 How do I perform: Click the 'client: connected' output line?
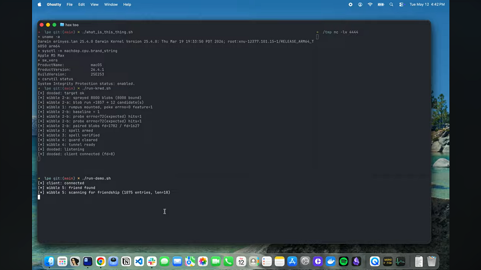pos(61,183)
